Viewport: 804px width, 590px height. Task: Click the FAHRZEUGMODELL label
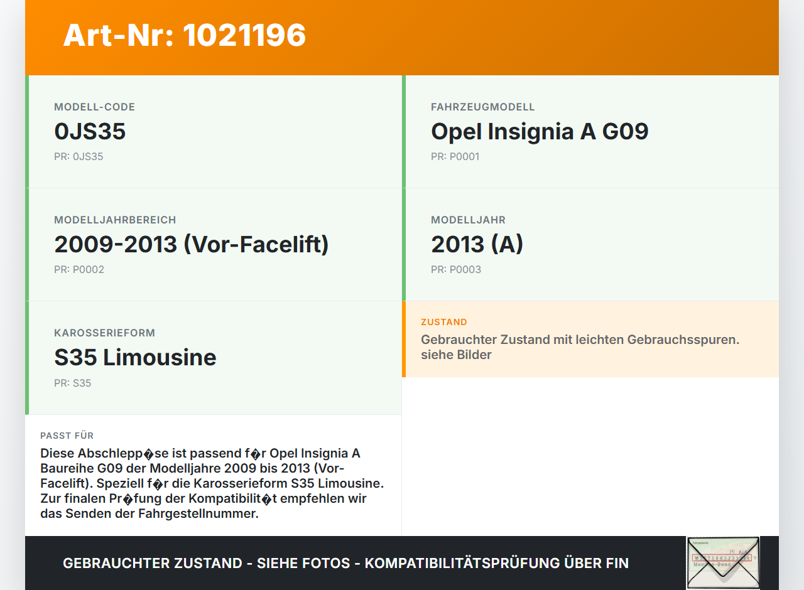[482, 107]
